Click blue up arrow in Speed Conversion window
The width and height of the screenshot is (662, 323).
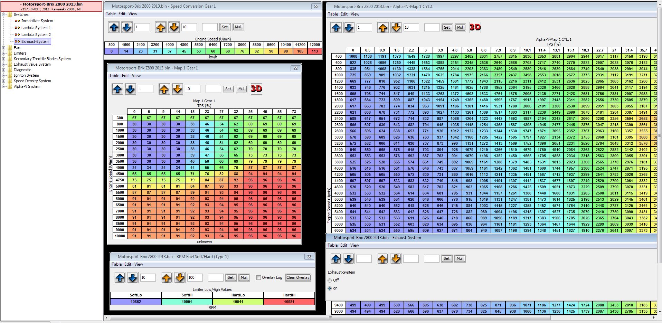click(114, 27)
